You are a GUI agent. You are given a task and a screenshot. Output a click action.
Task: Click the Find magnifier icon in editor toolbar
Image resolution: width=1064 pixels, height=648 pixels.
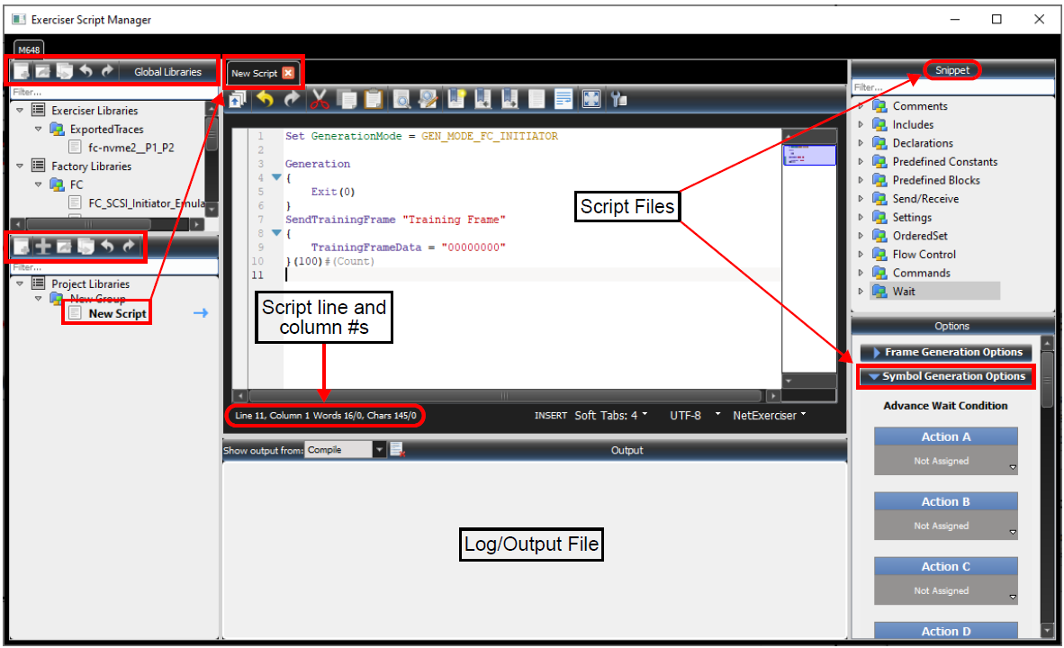(401, 100)
